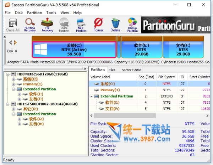Screen dimensions: 213x165
Task: Open the Backup Partition tool
Action: click(132, 25)
